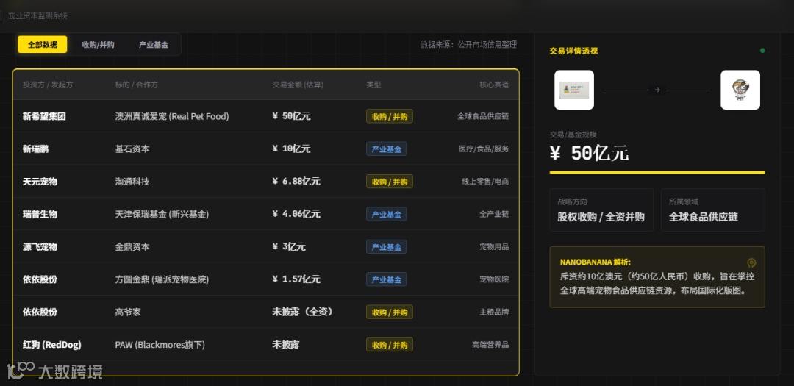Click the 医疗/食品/服务 cell
Image resolution: width=794 pixels, height=386 pixels.
[x=484, y=149]
